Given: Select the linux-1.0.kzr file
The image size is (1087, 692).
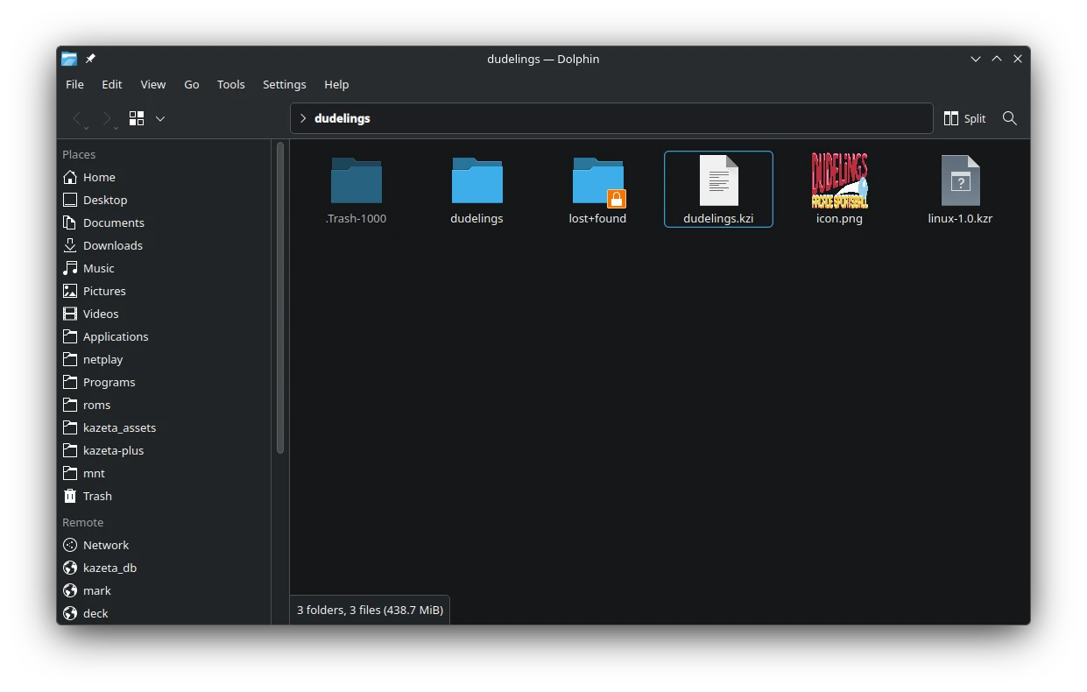Looking at the screenshot, I should (960, 181).
